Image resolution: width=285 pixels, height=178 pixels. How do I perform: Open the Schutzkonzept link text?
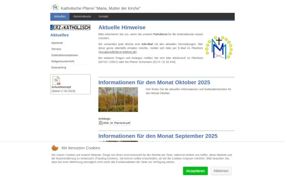(x=61, y=87)
